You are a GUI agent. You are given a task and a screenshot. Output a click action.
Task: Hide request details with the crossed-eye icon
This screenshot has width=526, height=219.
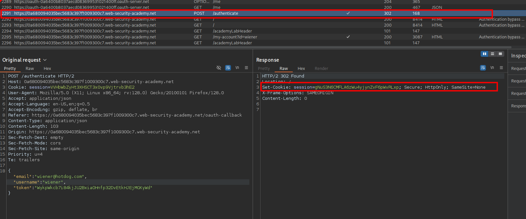pos(219,68)
